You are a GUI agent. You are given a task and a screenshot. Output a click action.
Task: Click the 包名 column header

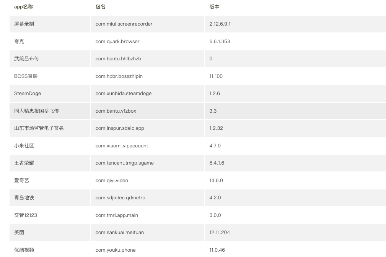click(x=100, y=7)
